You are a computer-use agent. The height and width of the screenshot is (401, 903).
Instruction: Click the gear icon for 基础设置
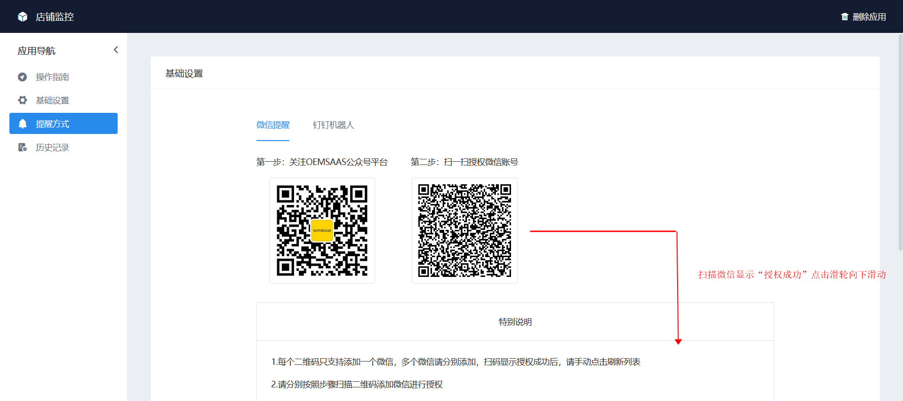[22, 100]
